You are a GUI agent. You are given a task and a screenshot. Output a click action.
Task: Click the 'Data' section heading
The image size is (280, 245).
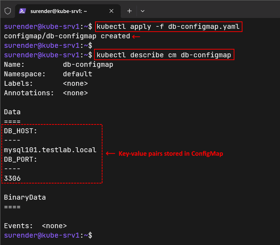(x=12, y=112)
